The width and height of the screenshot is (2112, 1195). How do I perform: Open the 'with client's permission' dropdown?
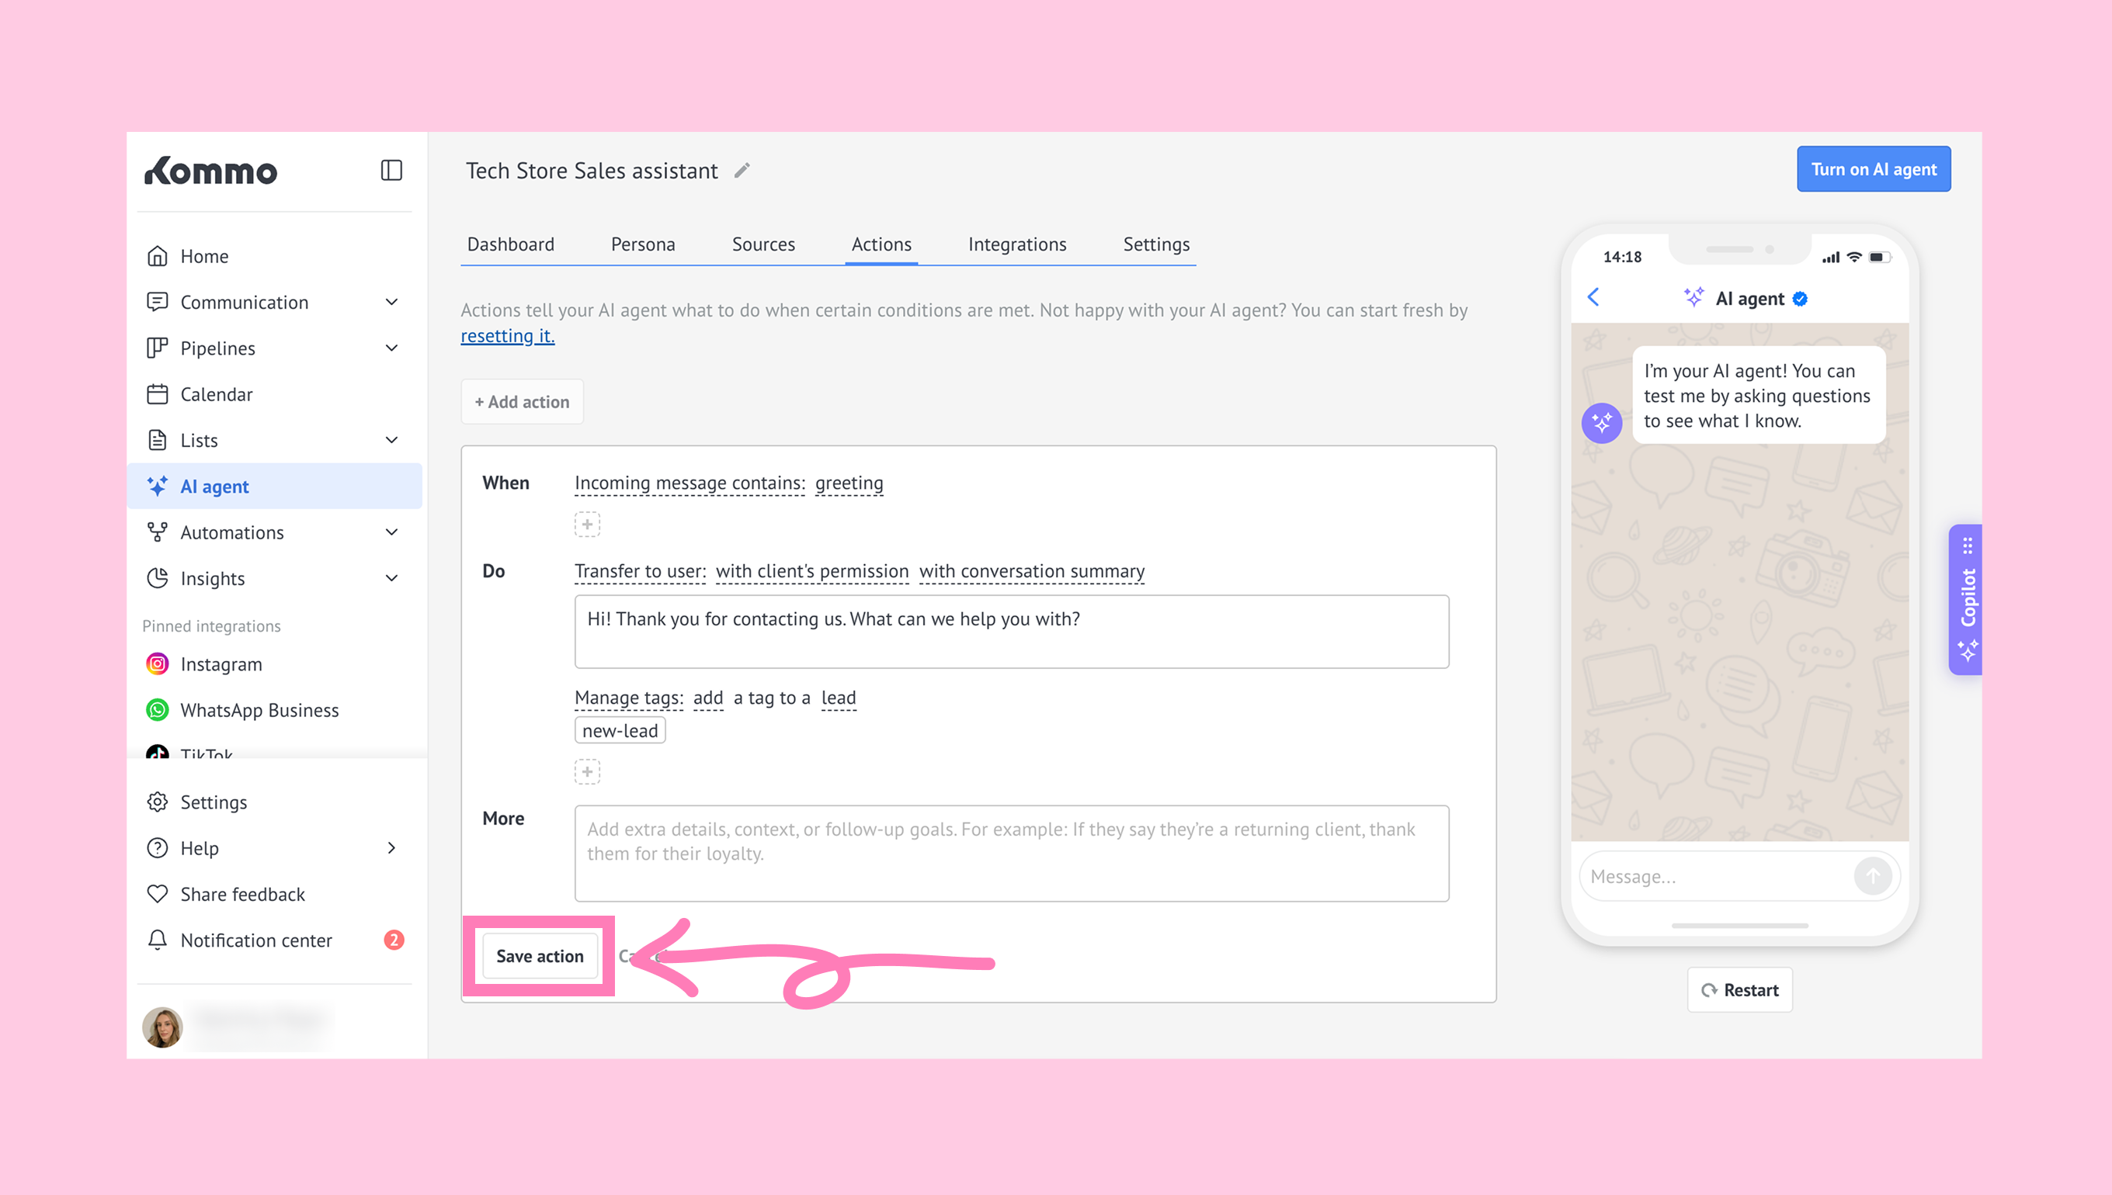(811, 571)
